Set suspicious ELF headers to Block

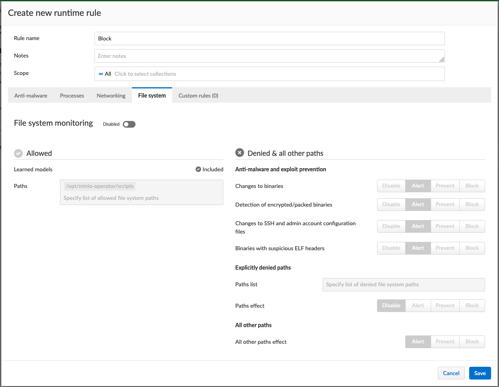tap(472, 248)
